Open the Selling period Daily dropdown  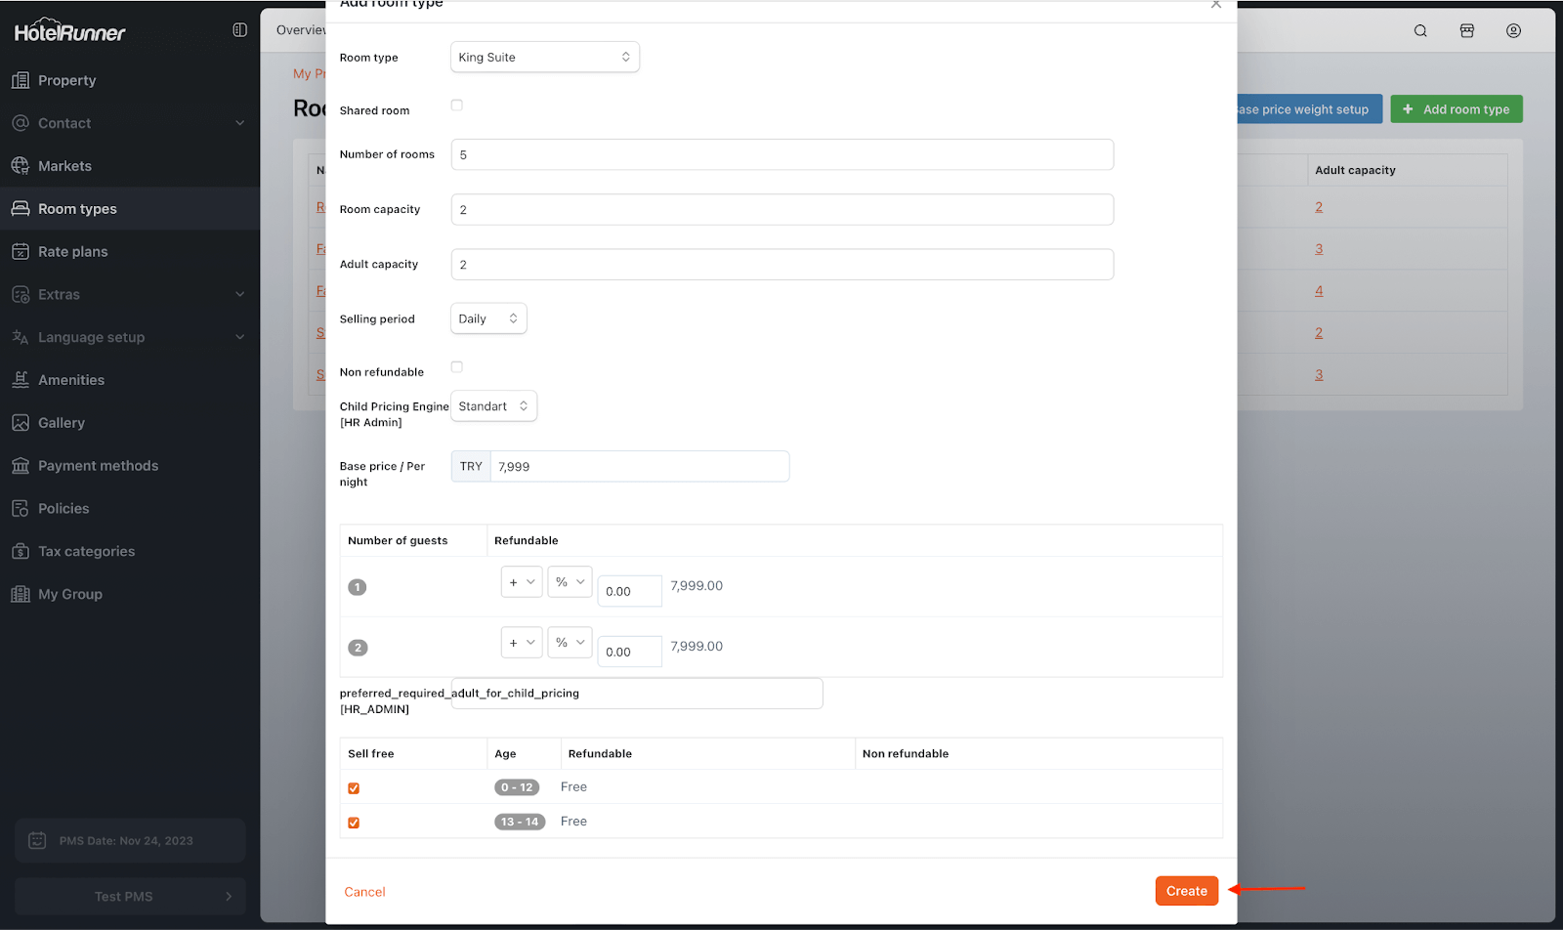click(x=488, y=319)
